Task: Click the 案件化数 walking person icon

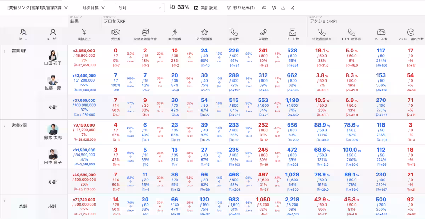Action: tap(175, 32)
